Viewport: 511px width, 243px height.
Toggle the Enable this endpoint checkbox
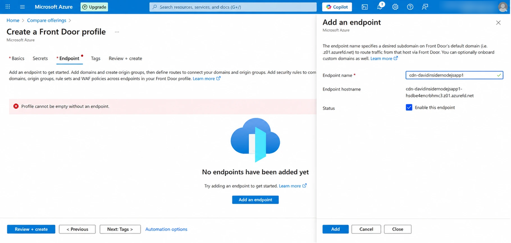point(409,107)
